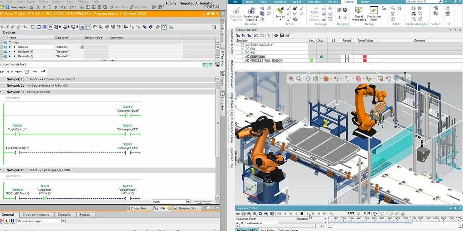Click the Define Conveyor ribbon button
463x231 pixels.
pyautogui.click(x=314, y=13)
